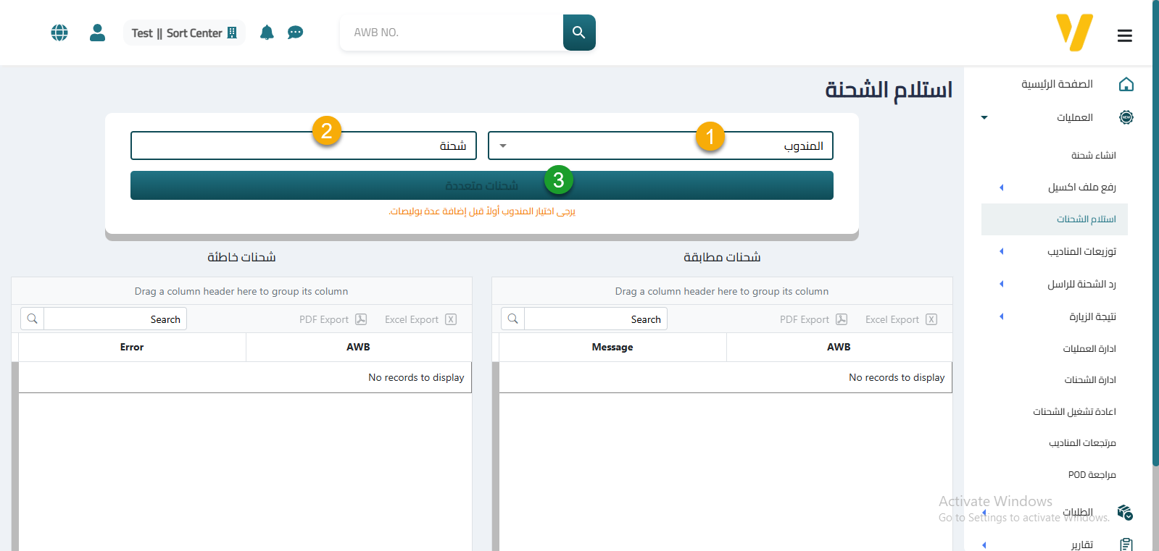
Task: Click the AWB NO. search field
Action: pos(451,33)
